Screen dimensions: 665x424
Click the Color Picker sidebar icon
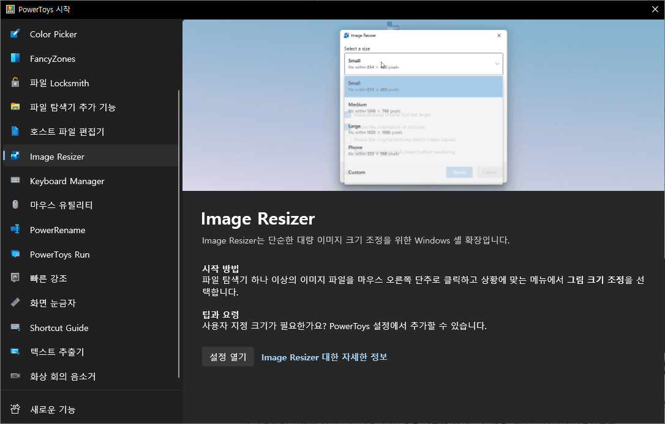(x=15, y=34)
